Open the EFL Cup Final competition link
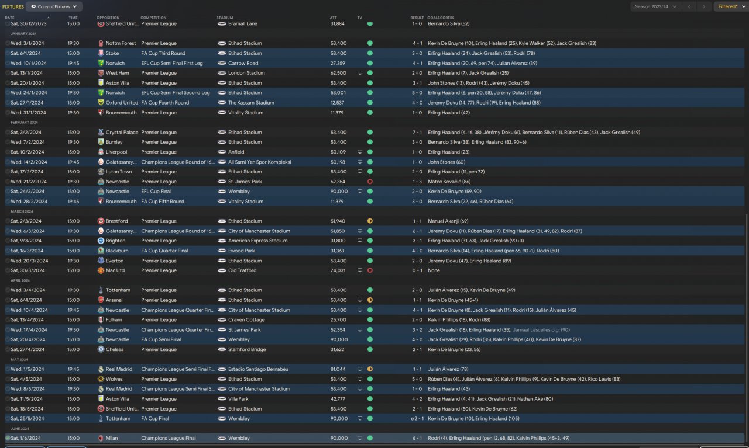 [158, 192]
